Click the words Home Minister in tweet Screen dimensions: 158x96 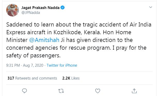(69, 36)
